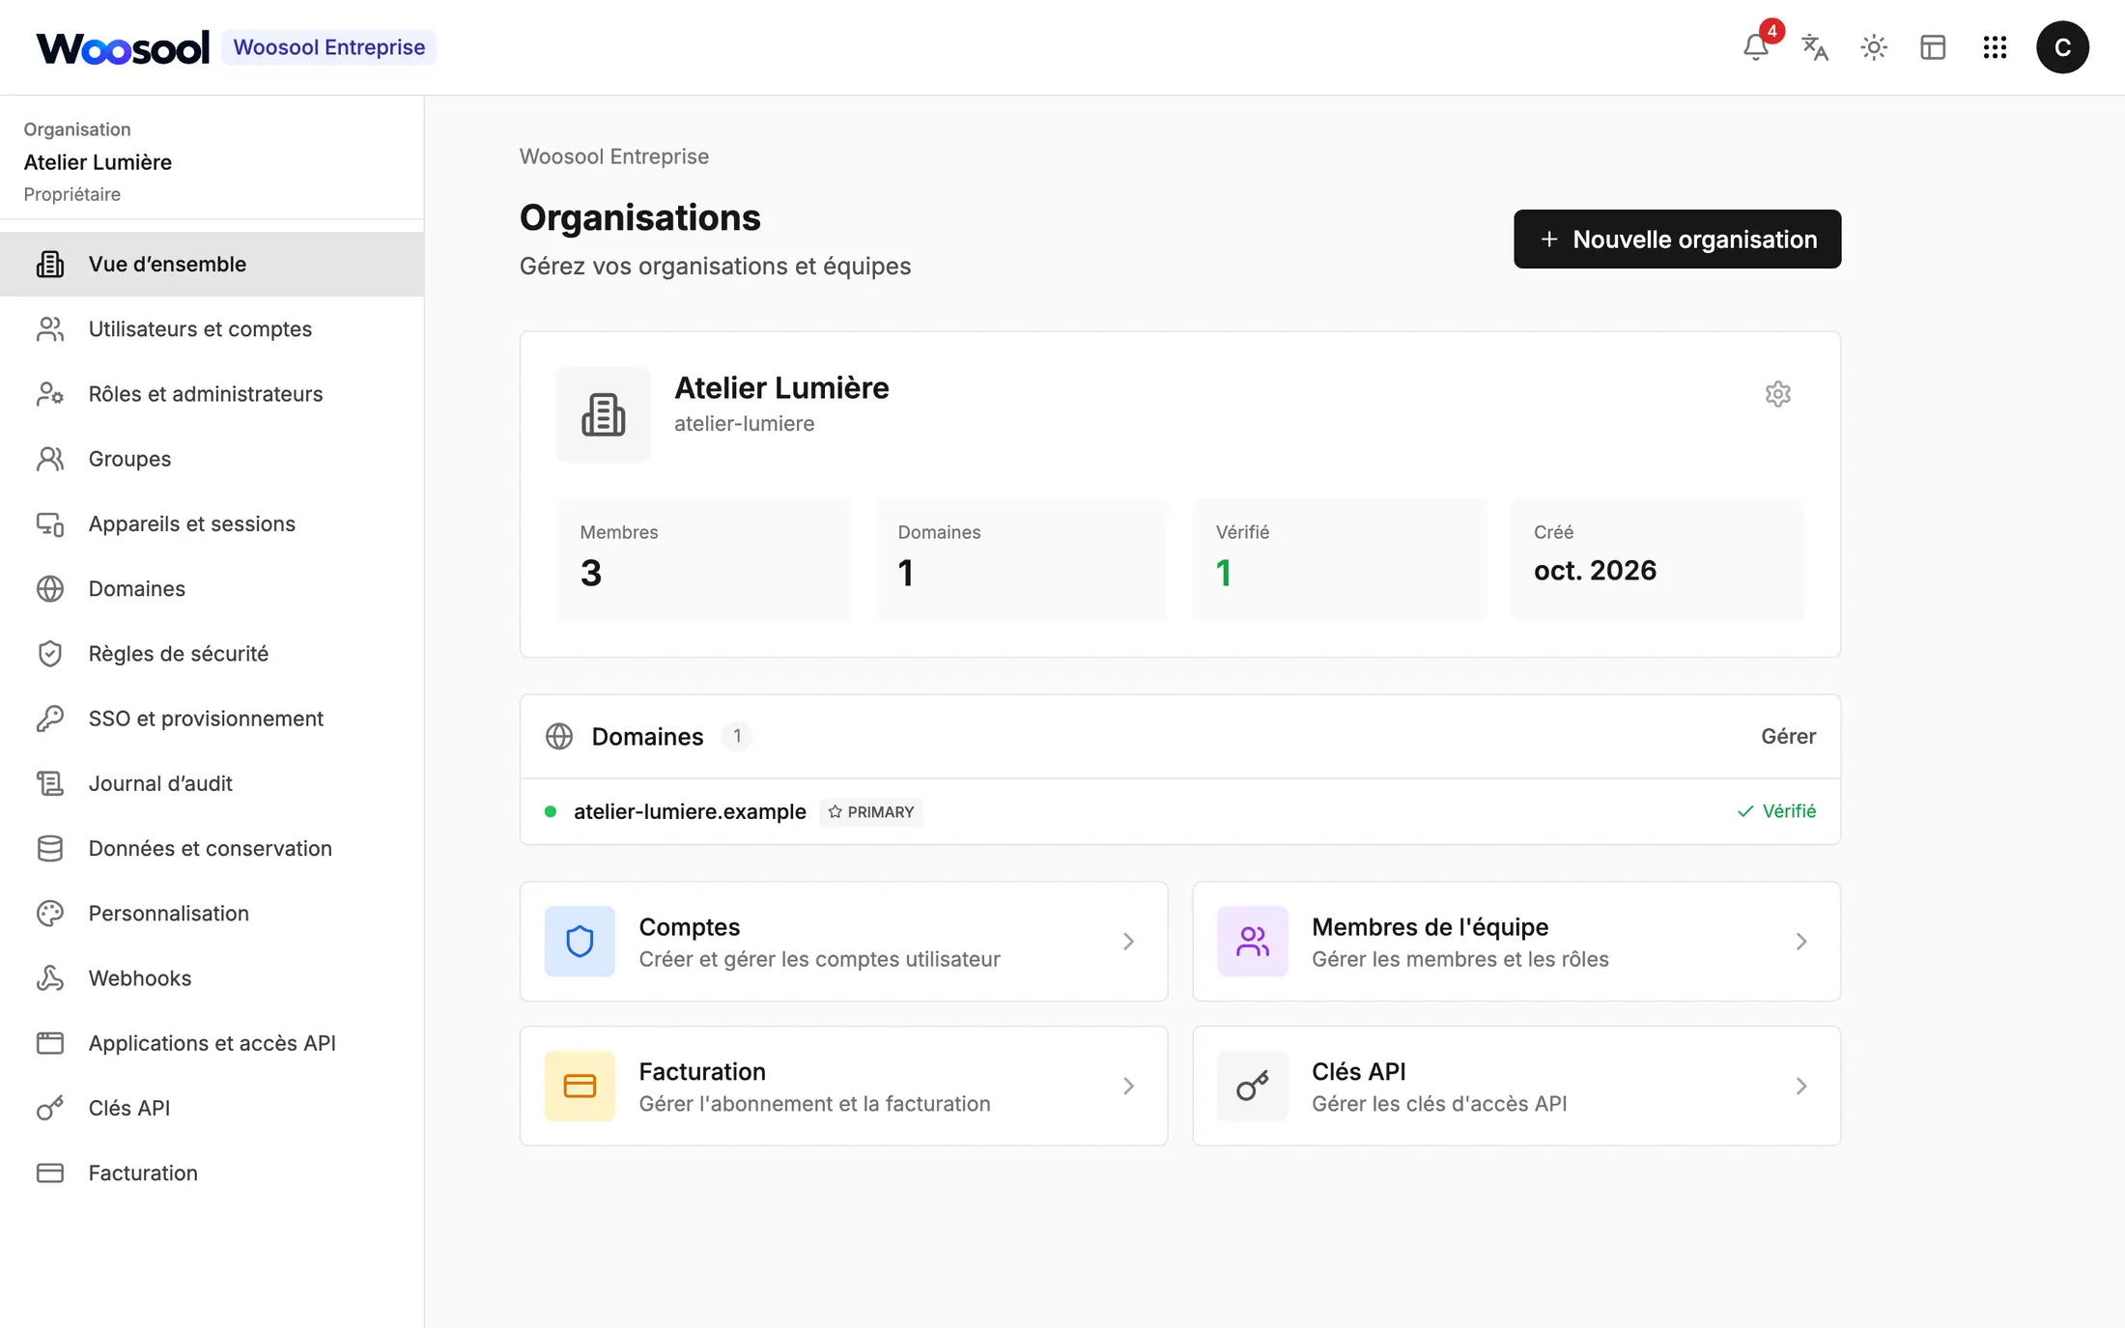Click the Journal d'audit scroll icon
The width and height of the screenshot is (2125, 1328).
pos(50,783)
